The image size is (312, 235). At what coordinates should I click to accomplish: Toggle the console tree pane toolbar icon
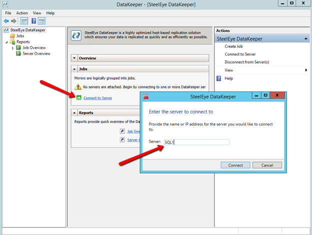(x=24, y=21)
